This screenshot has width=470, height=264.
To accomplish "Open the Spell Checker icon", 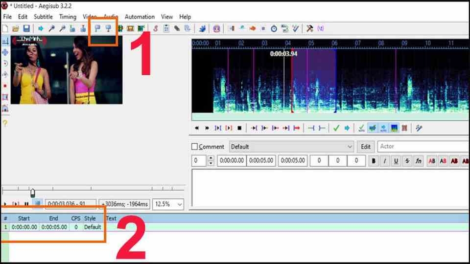I will (296, 29).
